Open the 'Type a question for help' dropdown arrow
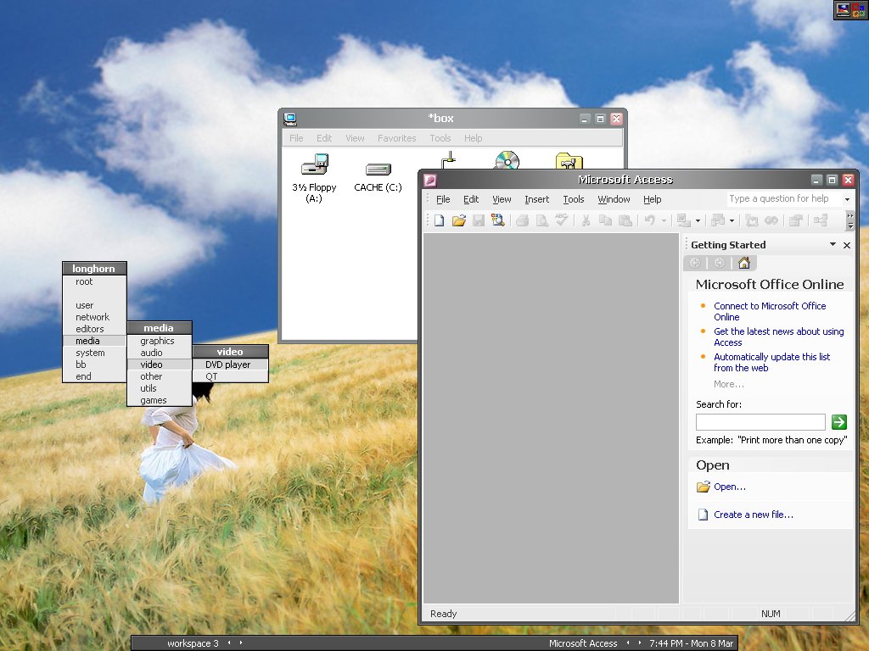The height and width of the screenshot is (651, 869). (847, 198)
